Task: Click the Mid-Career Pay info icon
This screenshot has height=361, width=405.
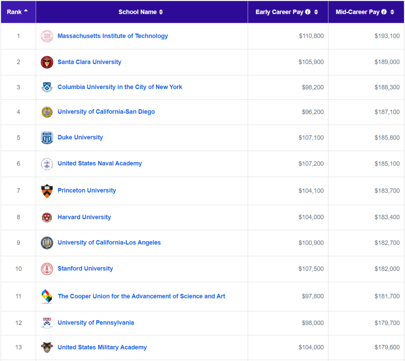Action: (x=384, y=12)
